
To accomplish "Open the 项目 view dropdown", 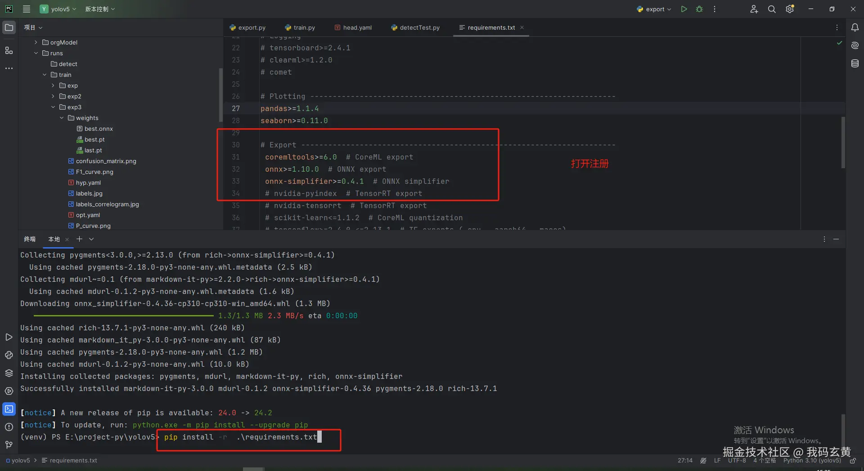I will 33,27.
